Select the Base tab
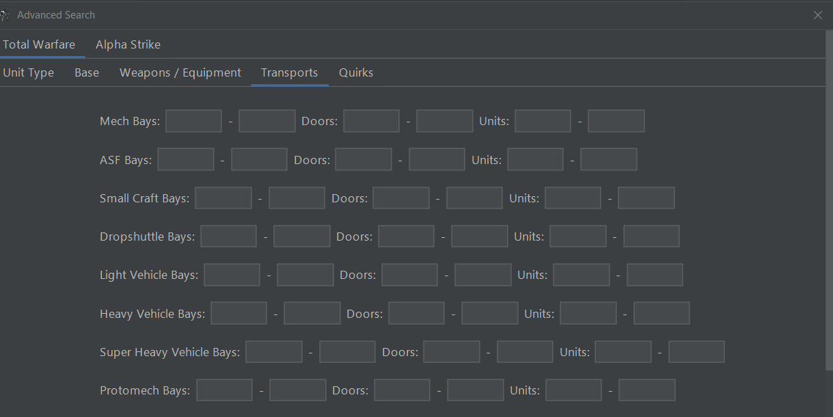This screenshot has height=417, width=833. [86, 72]
